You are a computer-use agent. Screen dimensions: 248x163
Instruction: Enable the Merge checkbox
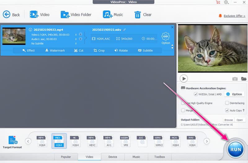pos(183,110)
